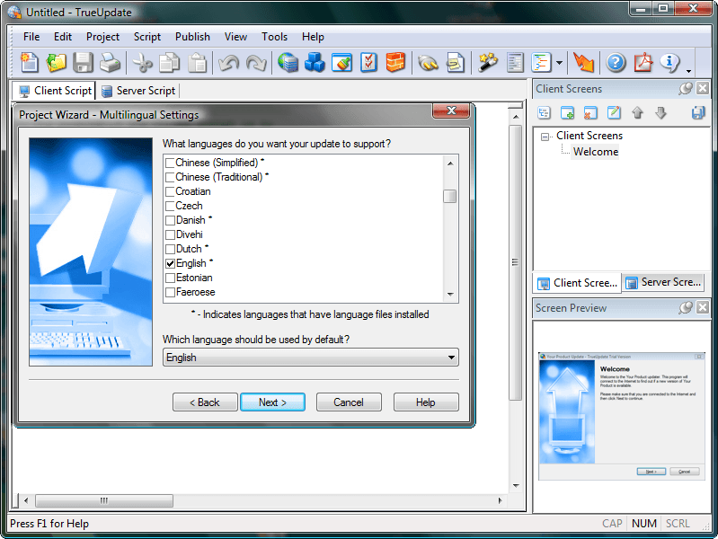Click the remove screen icon in Client Screens
The image size is (718, 539).
click(x=590, y=112)
